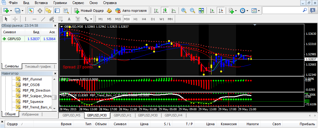Expand the profiles dropdown arrow
This screenshot has width=318, height=128.
point(22,11)
